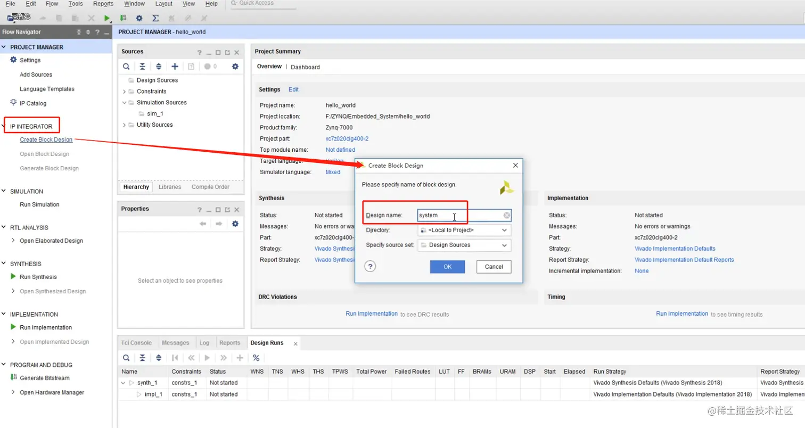
Task: Click the Quick Access search box
Action: tap(263, 4)
